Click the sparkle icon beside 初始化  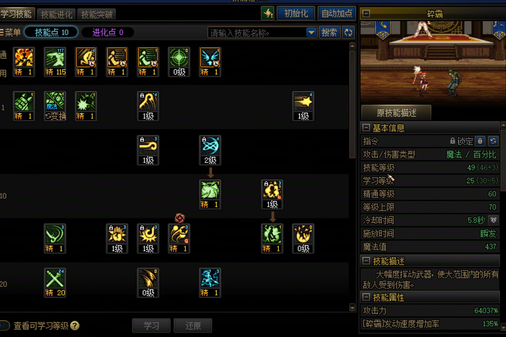pyautogui.click(x=267, y=13)
